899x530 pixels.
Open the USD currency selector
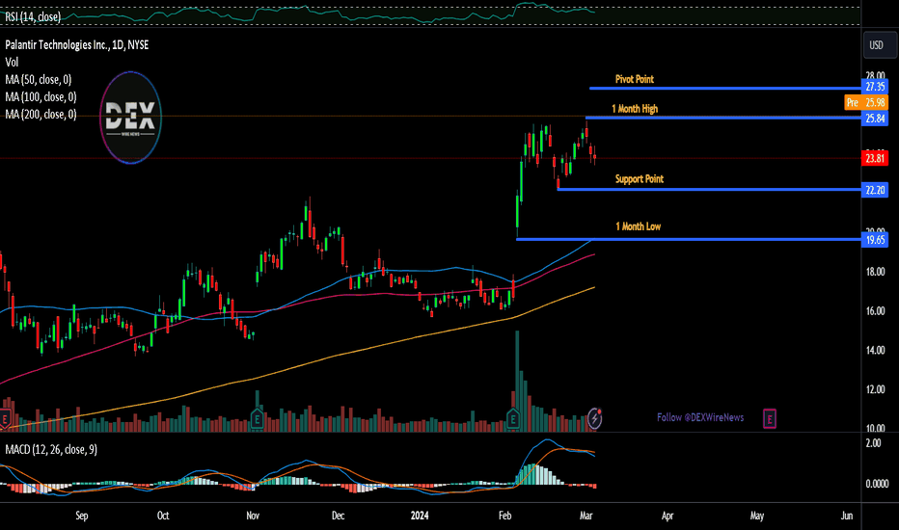click(x=880, y=45)
